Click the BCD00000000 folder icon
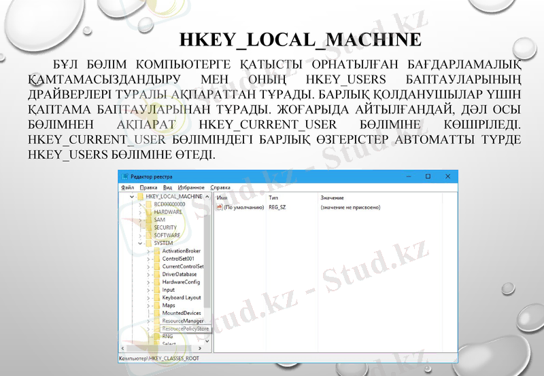The height and width of the screenshot is (376, 544). point(149,204)
